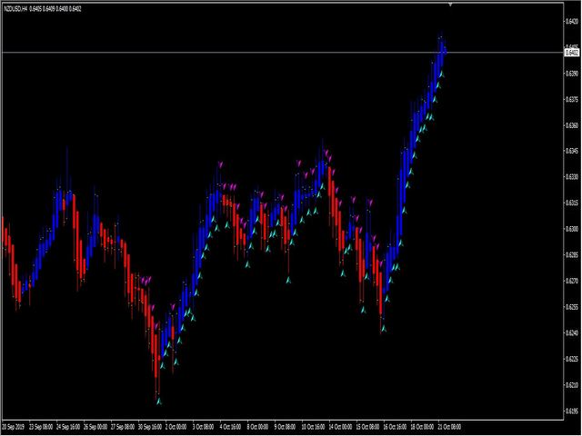Click the 27 Sep 08:00 time label
Viewport: 582px width, 436px height.
(123, 427)
